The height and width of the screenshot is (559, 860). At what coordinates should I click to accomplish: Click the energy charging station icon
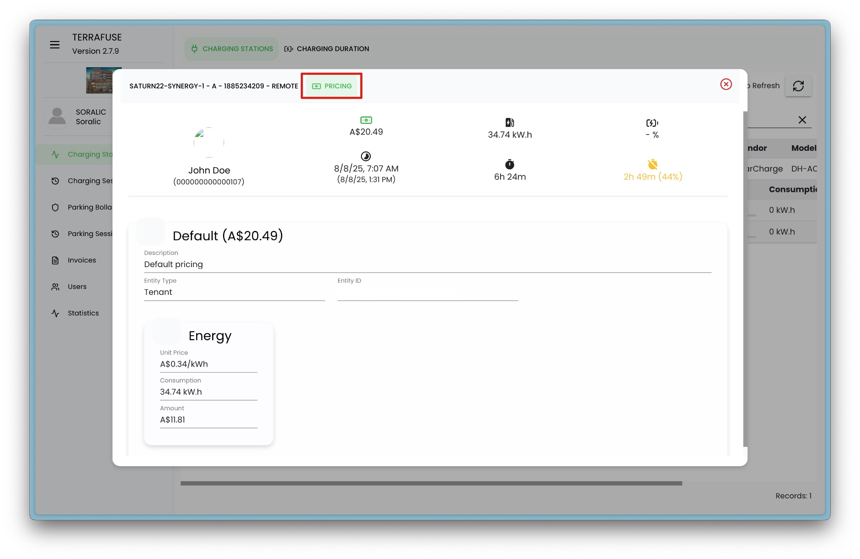509,123
